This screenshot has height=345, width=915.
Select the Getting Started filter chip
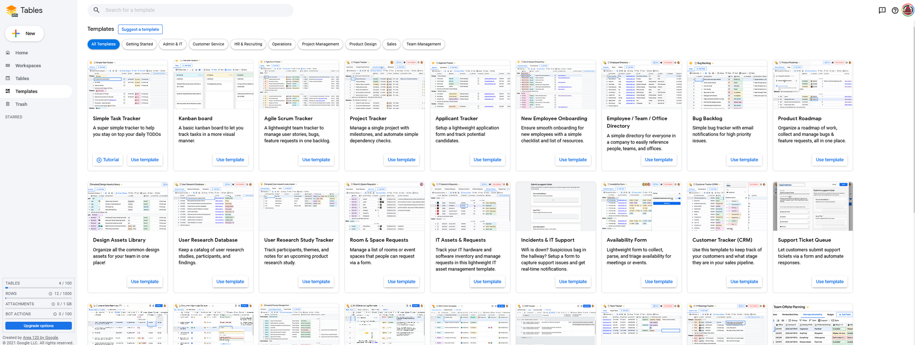[x=139, y=44]
